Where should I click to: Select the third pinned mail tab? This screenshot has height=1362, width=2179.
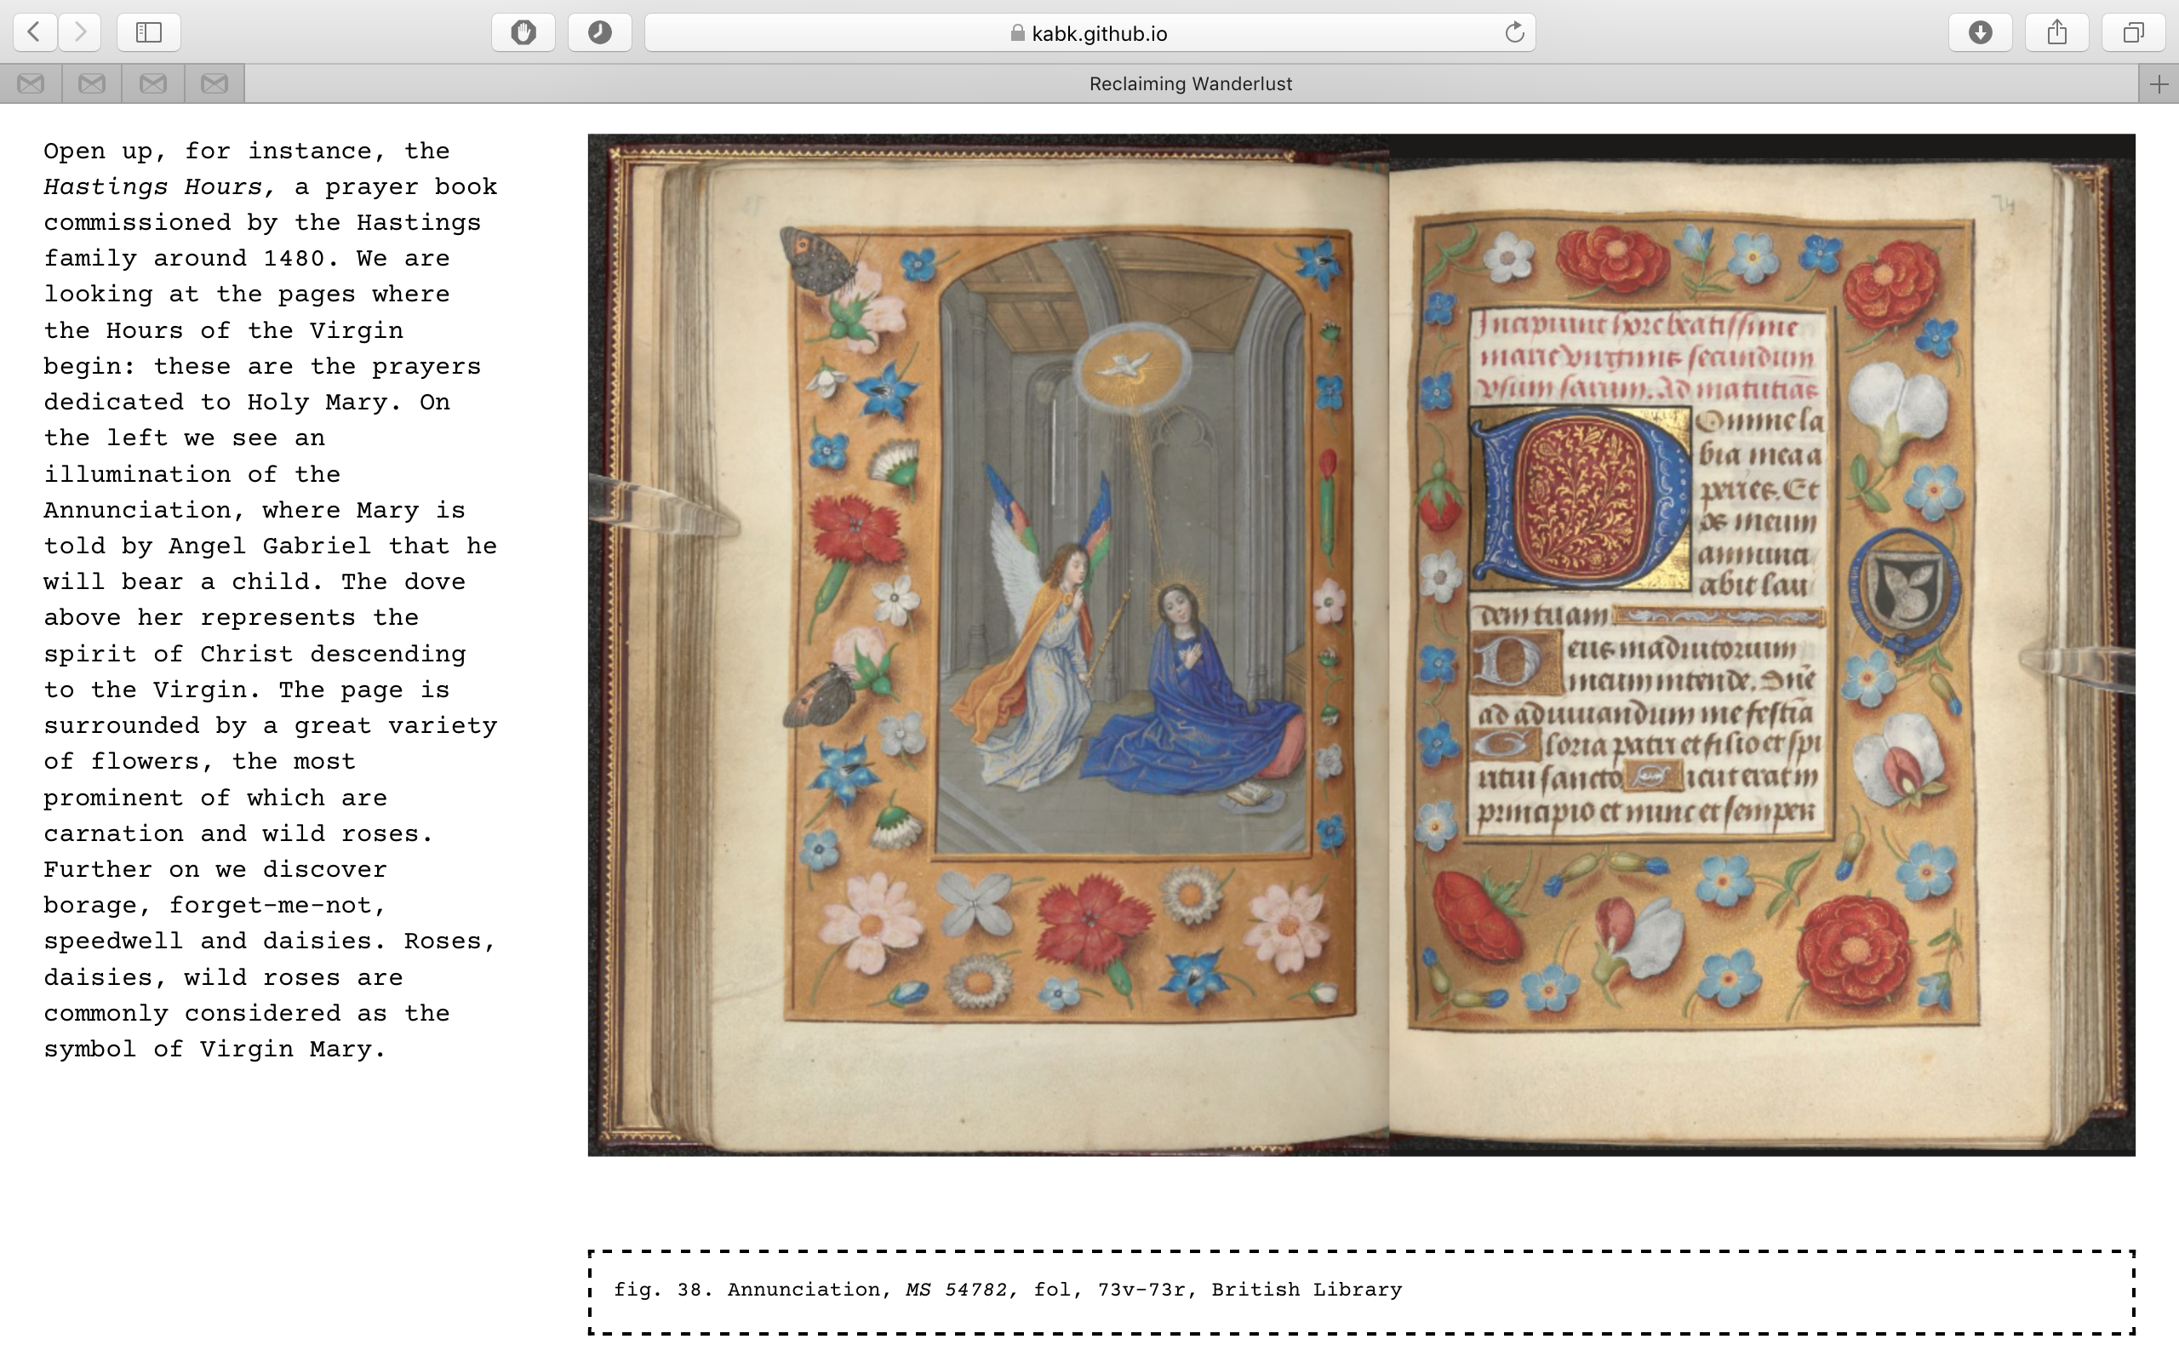(153, 83)
